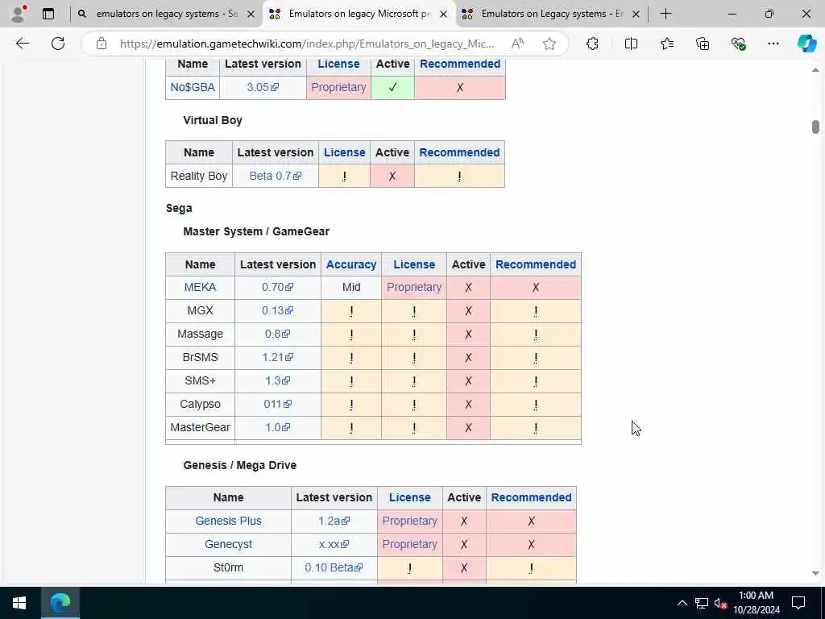825x619 pixels.
Task: Close the 'emulators on legacy systems' search tab
Action: pos(251,15)
